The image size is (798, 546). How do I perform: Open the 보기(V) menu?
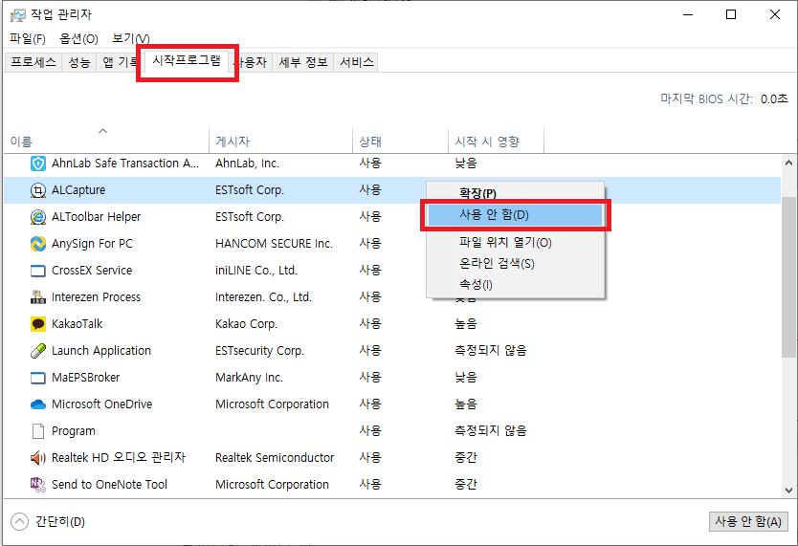(131, 38)
